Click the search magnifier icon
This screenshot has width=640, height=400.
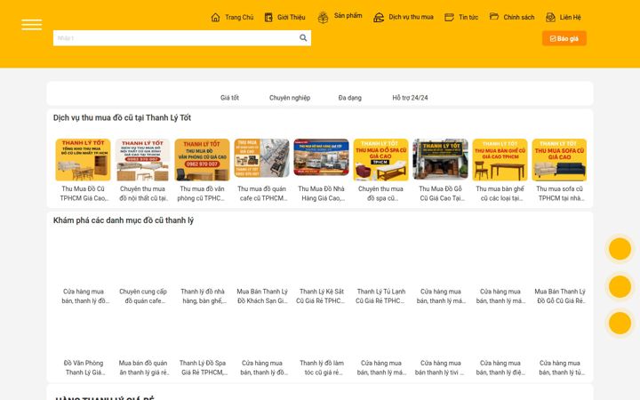[303, 38]
